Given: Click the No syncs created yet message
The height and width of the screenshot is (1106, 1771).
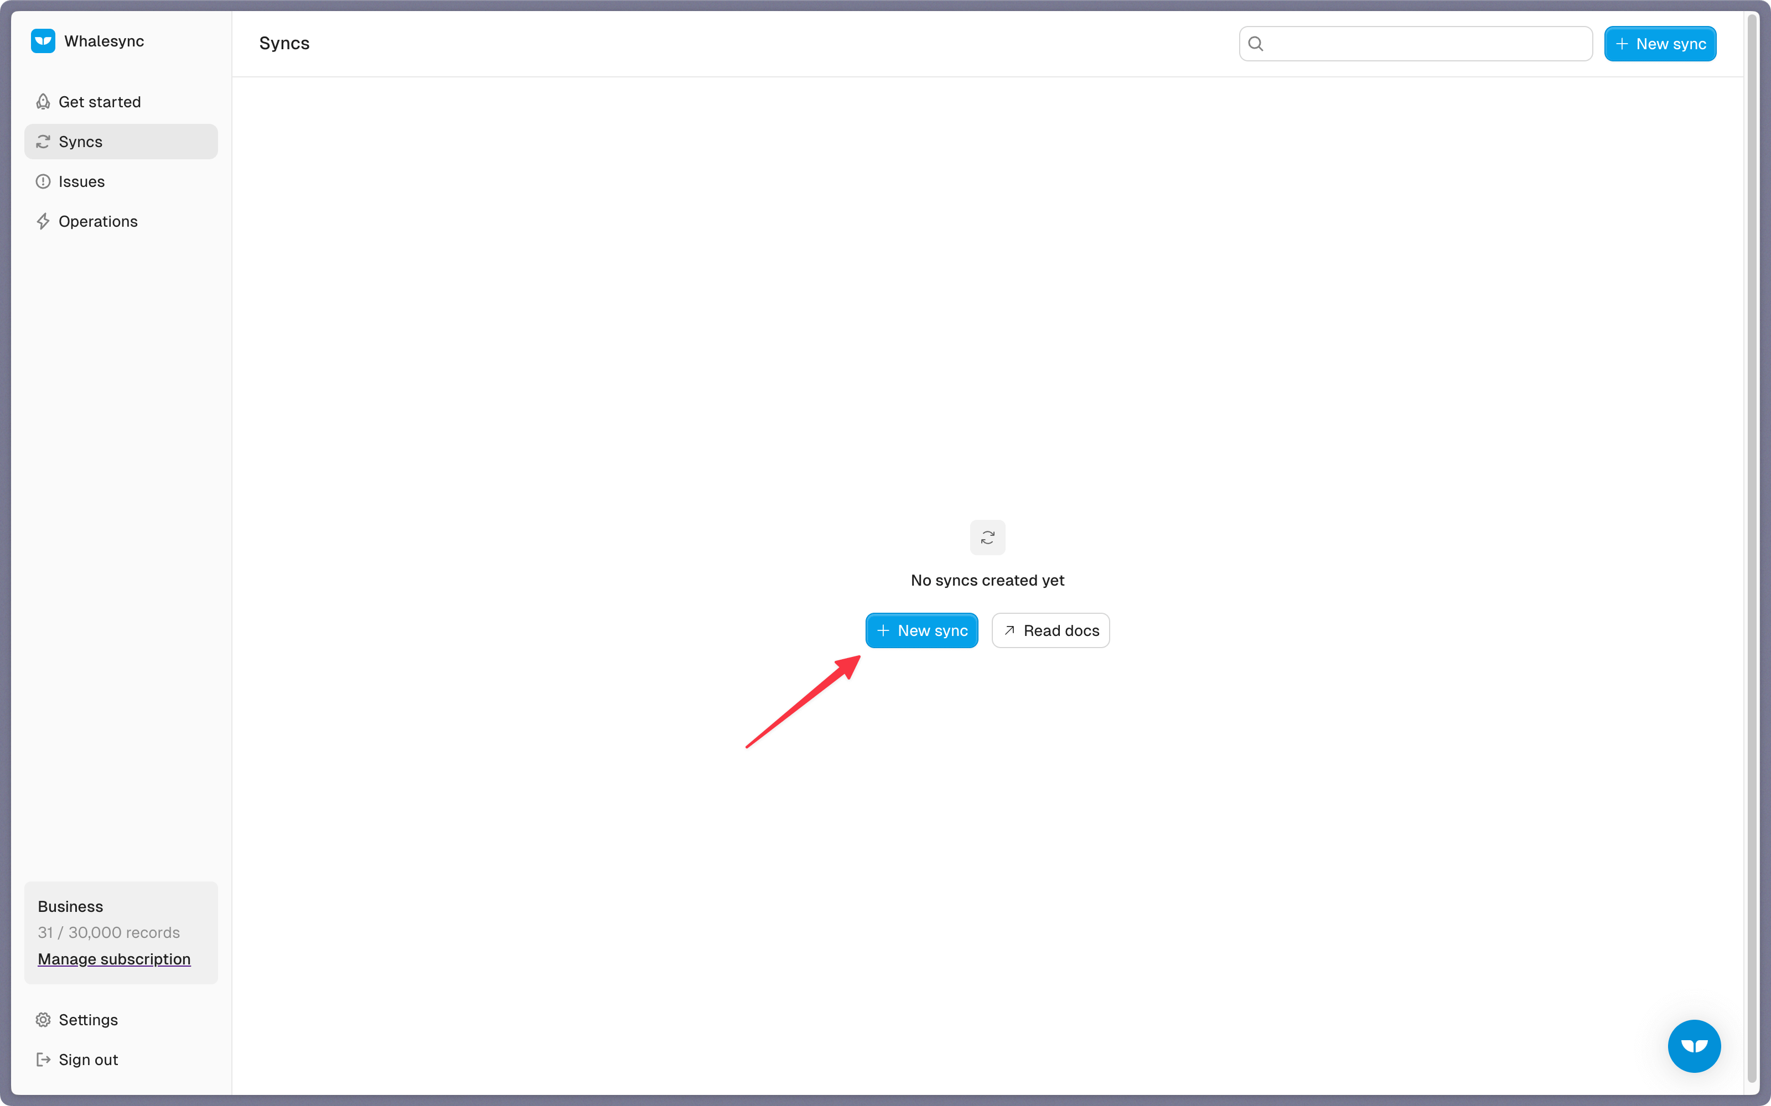Looking at the screenshot, I should 987,580.
